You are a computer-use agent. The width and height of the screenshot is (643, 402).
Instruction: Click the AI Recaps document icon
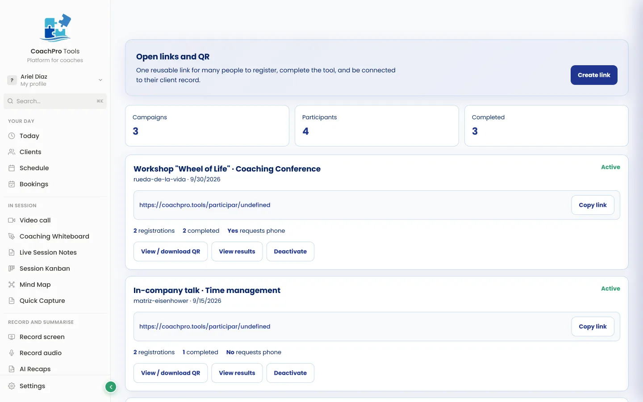click(12, 369)
